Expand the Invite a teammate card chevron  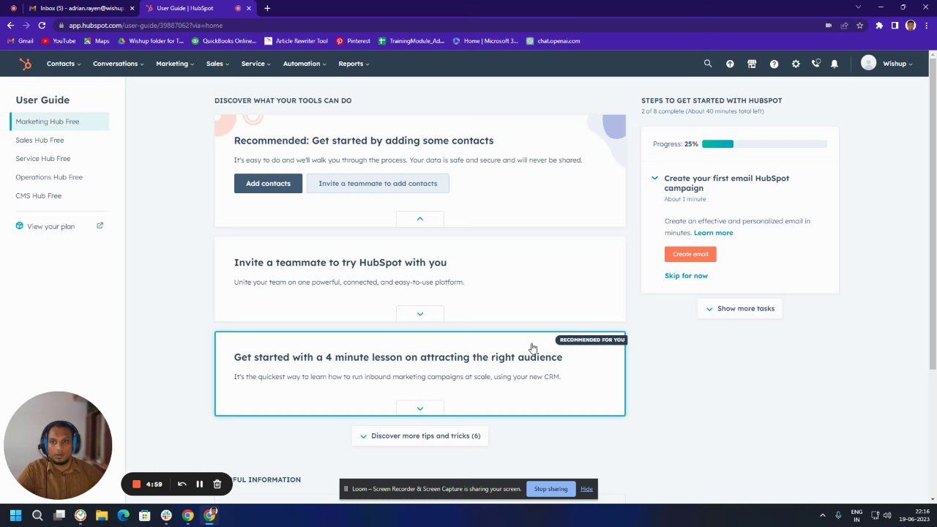(x=420, y=313)
